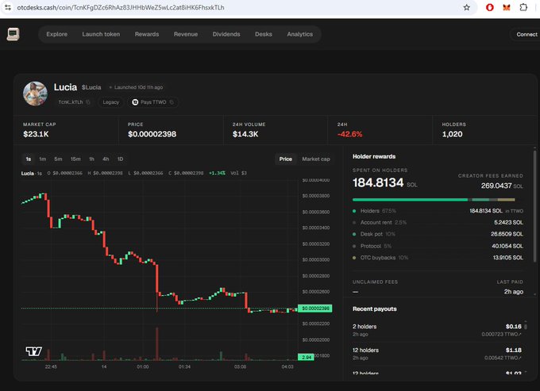Open the Analytics page
Screen dimensions: 540x391
coord(300,34)
